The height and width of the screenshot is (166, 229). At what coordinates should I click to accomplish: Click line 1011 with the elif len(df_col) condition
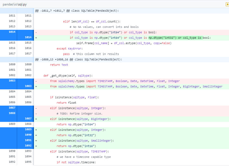pos(81,21)
